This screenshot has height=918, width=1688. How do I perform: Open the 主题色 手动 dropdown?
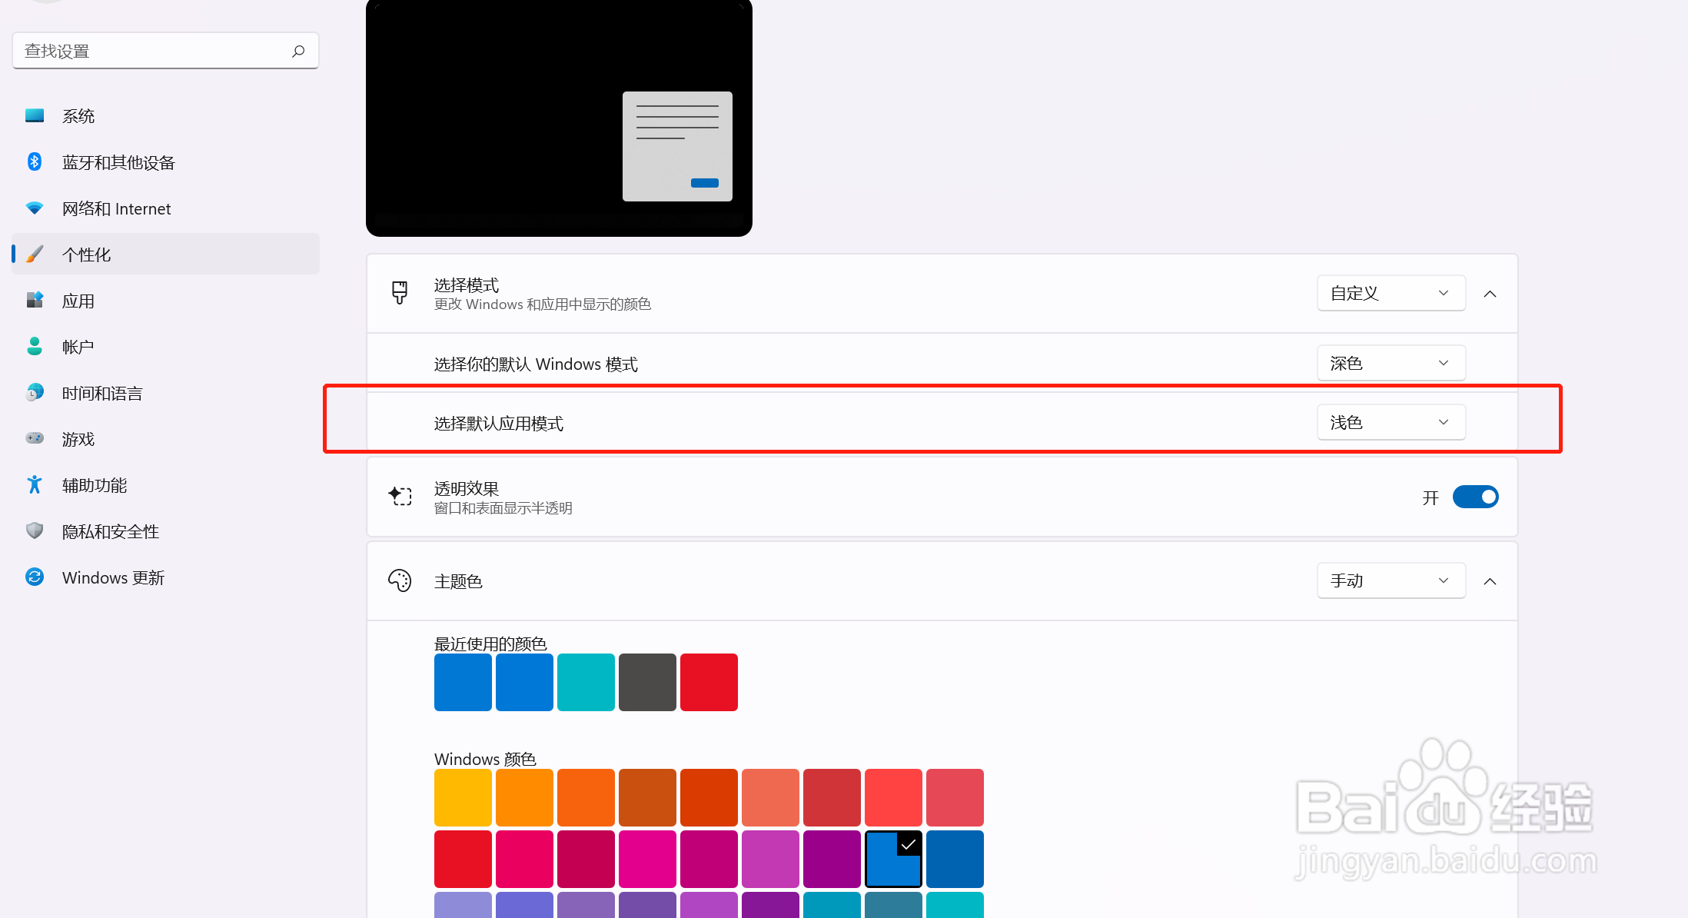point(1391,580)
